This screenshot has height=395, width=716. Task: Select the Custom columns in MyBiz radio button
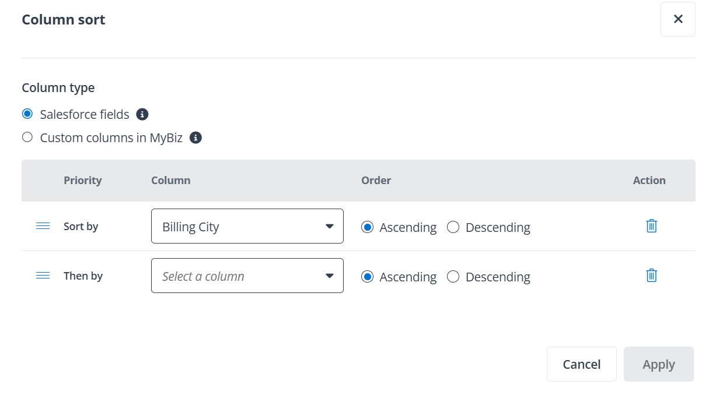27,137
